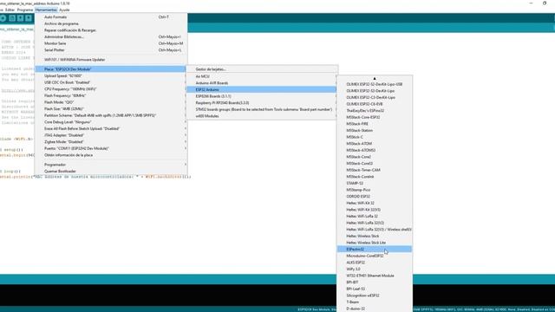Select the Heltec Wireless Stick Lite board
This screenshot has width=555, height=312.
[375, 243]
